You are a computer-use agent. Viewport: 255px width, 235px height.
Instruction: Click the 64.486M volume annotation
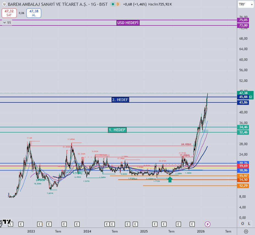[x=186, y=144]
